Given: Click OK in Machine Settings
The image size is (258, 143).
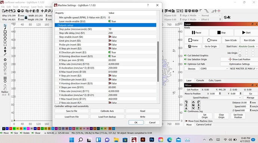Looking at the screenshot, I should point(136,123).
